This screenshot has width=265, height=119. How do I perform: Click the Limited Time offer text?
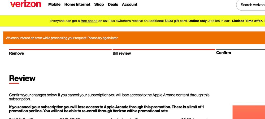(x=247, y=21)
